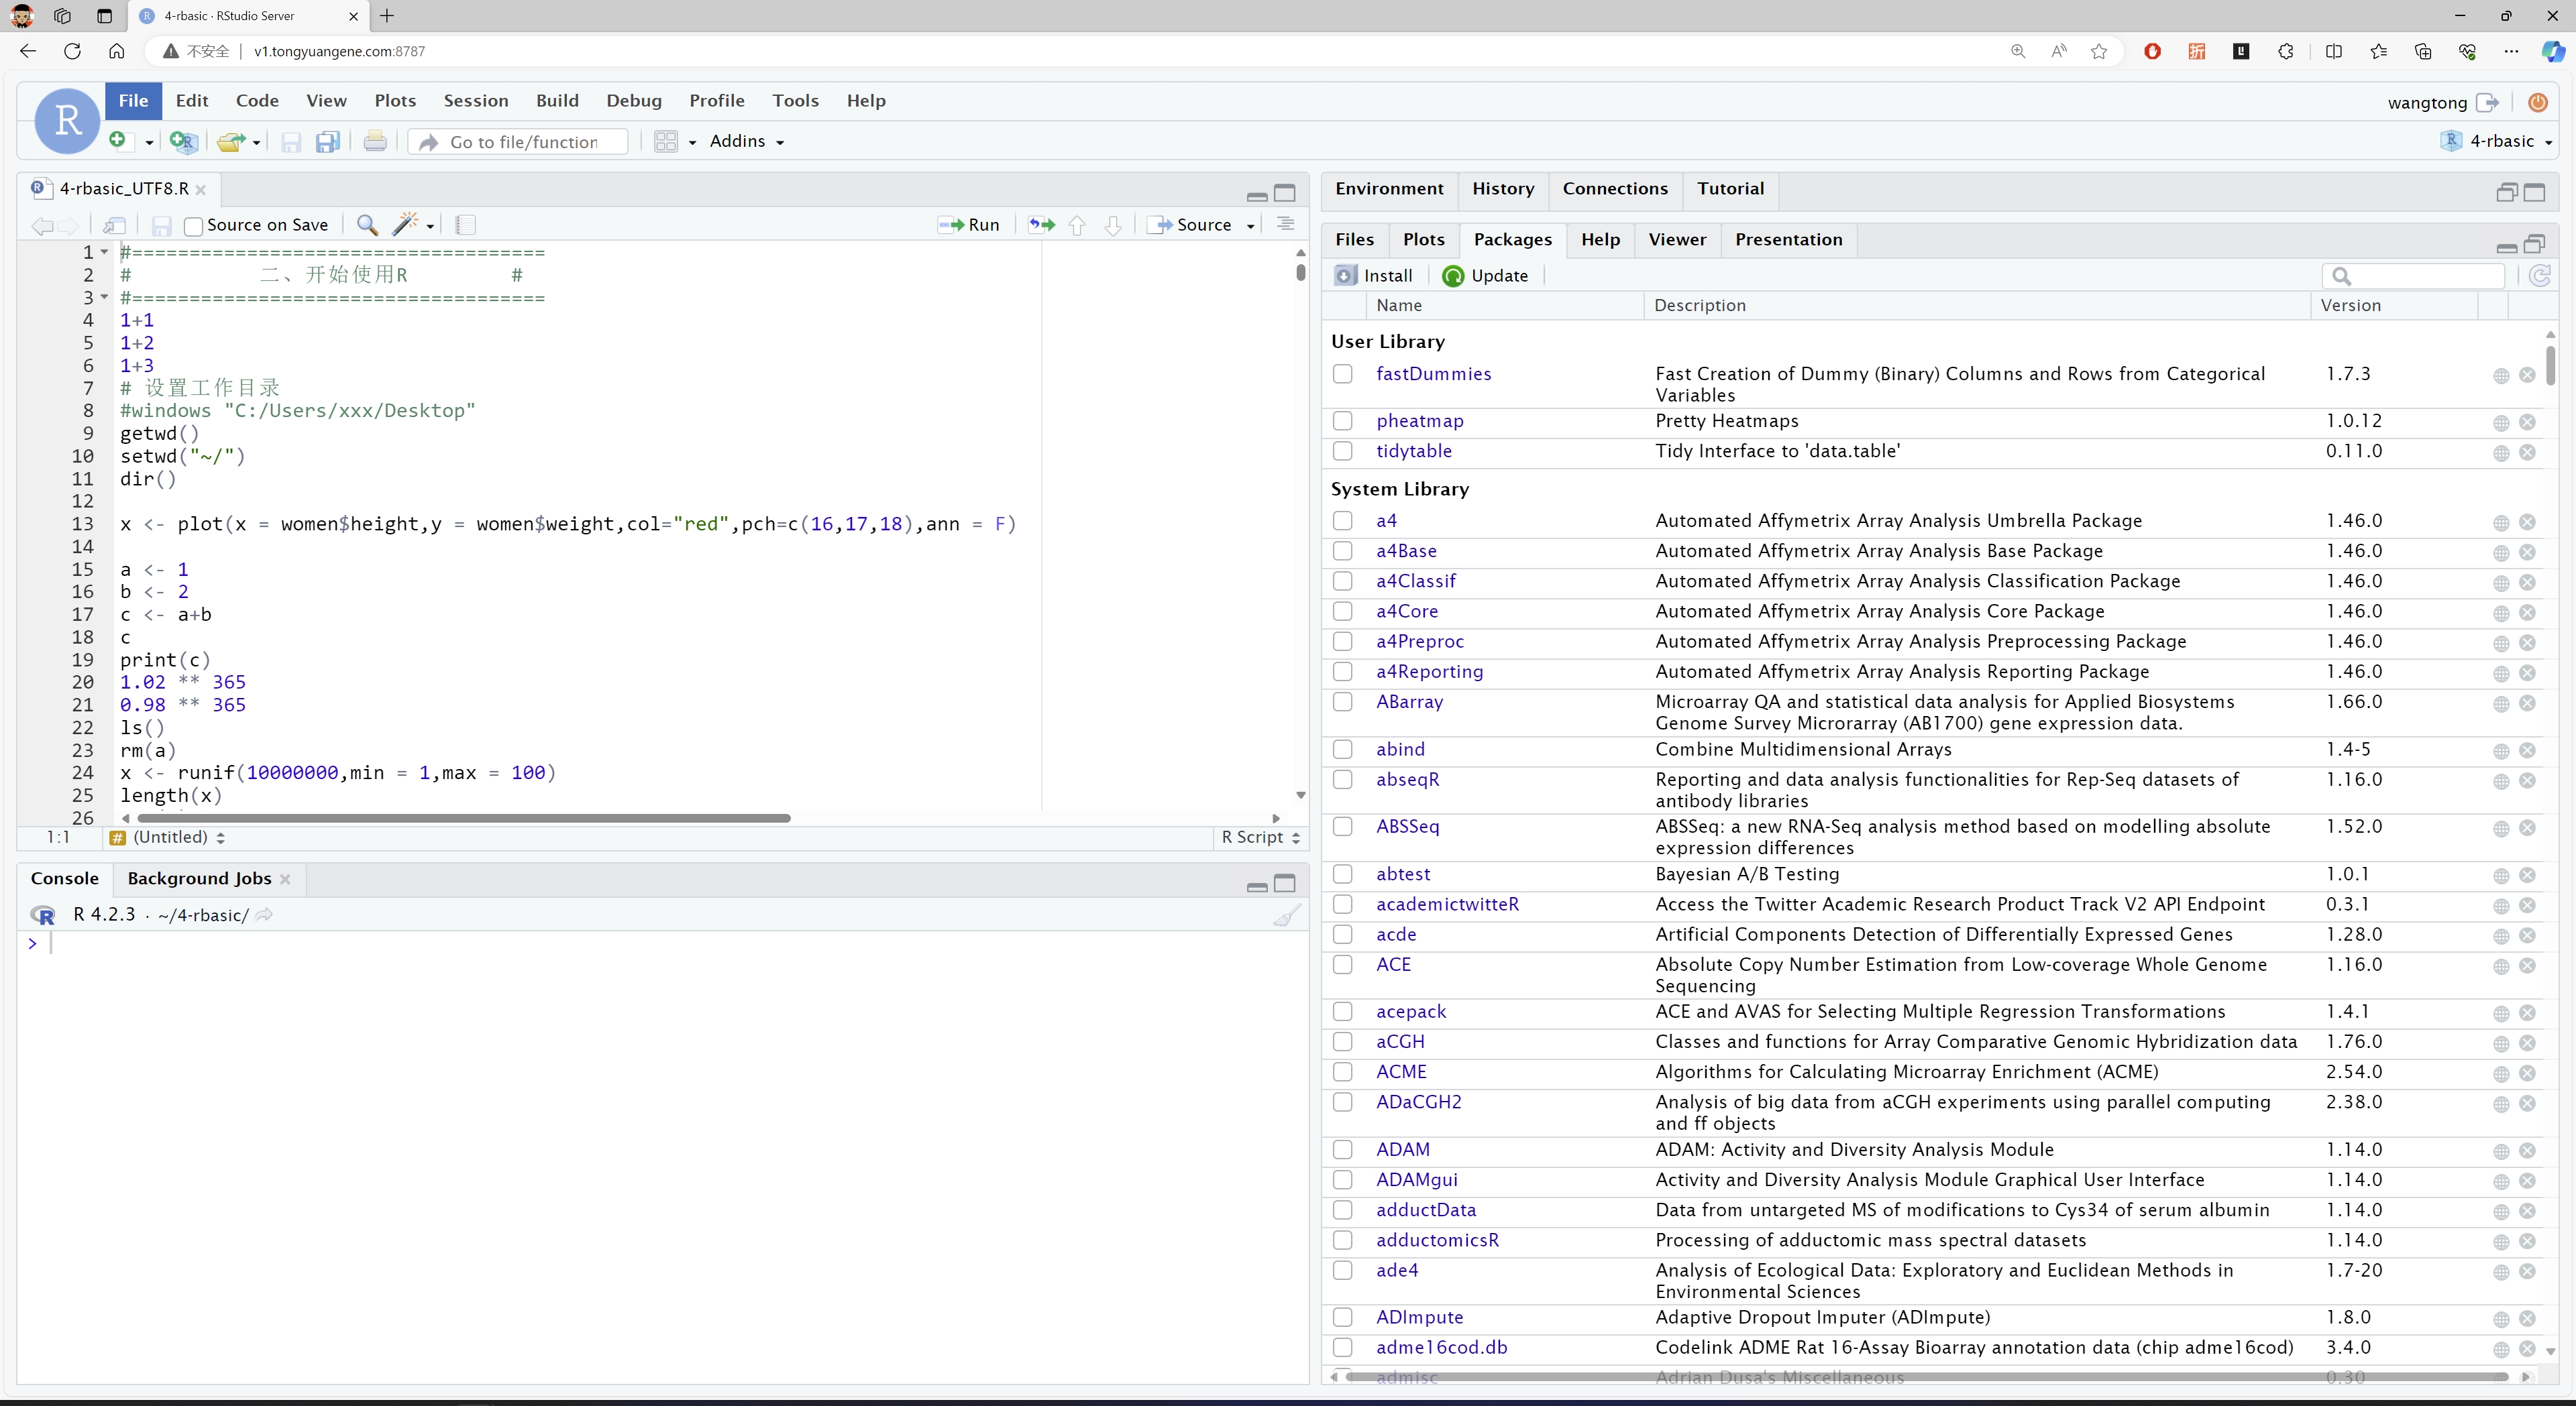Open the (Untitled) section navigator dropdown
Screen dimensions: 2576x1406
point(168,837)
